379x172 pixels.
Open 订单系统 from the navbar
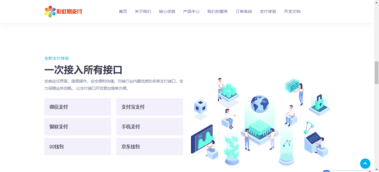[244, 11]
